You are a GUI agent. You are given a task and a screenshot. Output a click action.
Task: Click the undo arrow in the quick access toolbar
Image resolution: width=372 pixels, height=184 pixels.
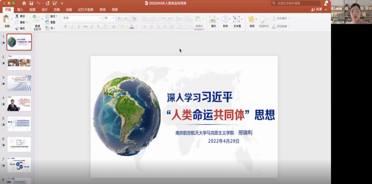click(39, 3)
